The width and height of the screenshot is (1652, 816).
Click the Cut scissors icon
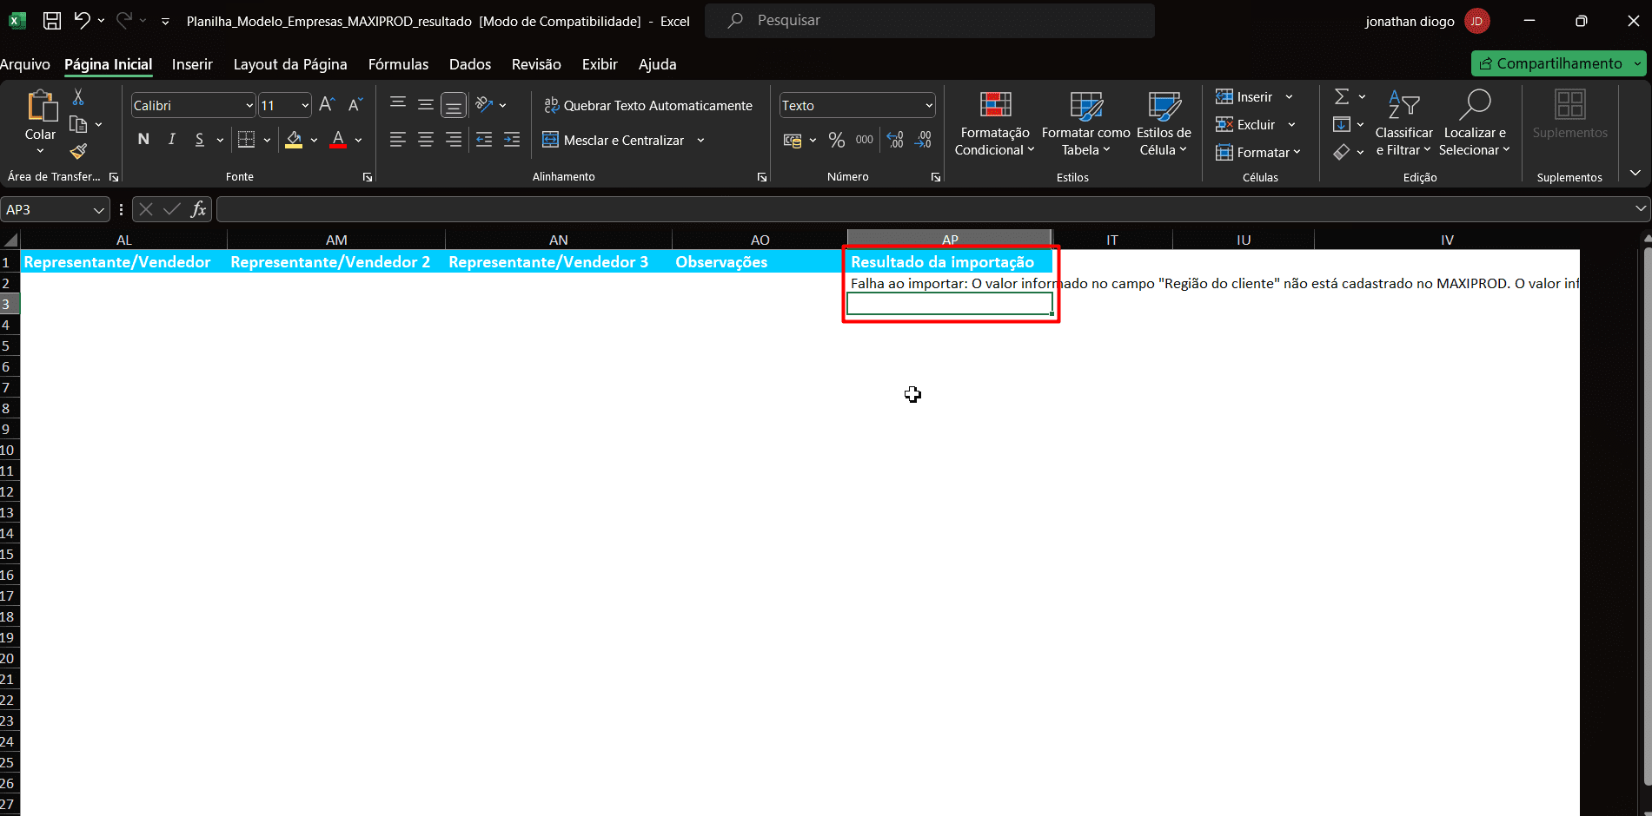point(78,97)
